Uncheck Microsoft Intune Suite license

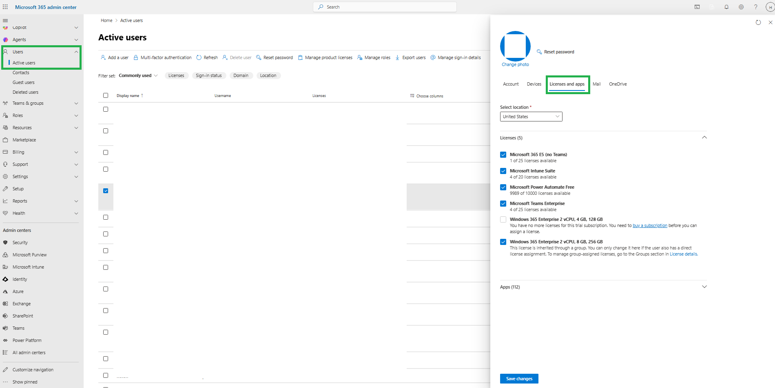[x=503, y=171]
